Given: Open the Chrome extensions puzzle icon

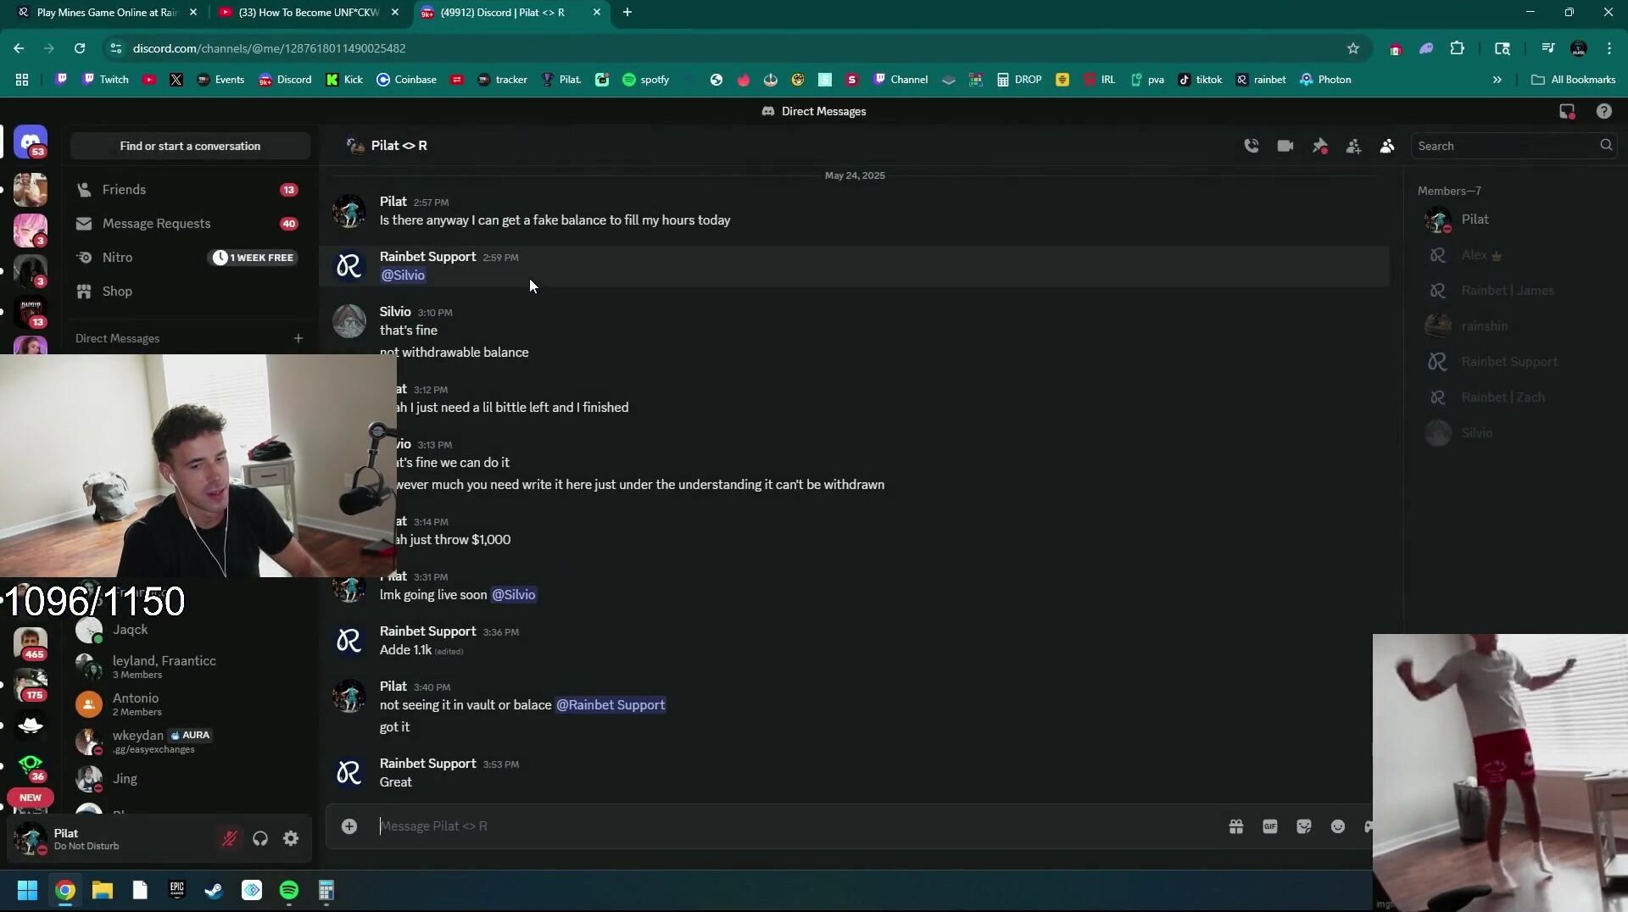Looking at the screenshot, I should [1457, 48].
